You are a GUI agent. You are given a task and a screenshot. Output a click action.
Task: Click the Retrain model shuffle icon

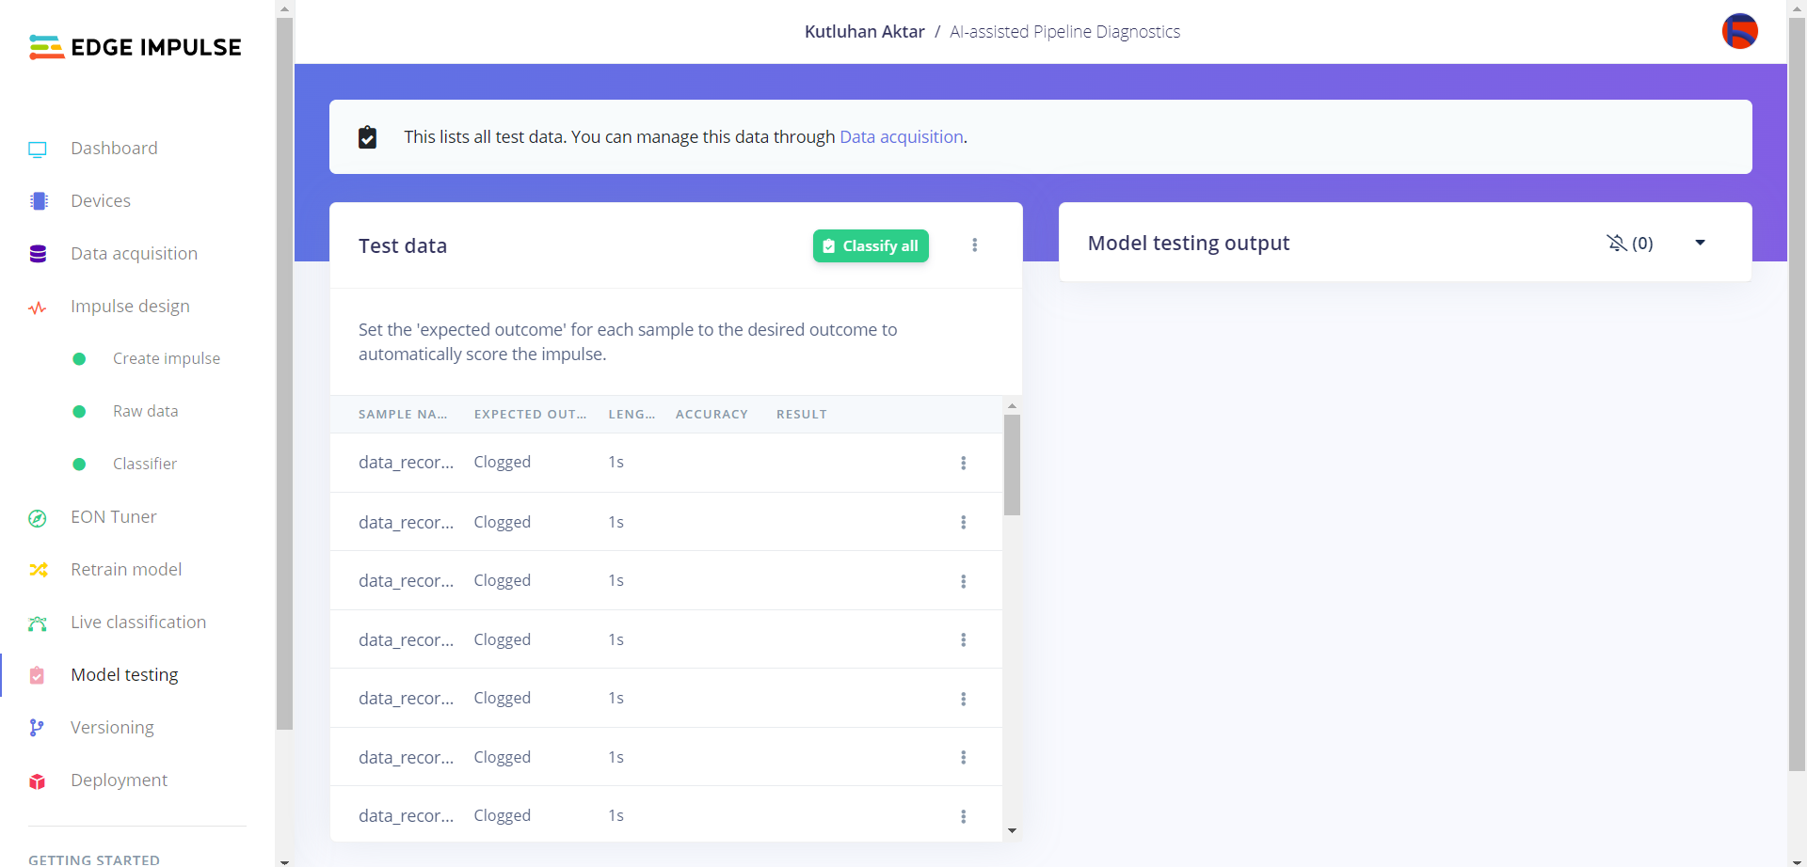click(38, 570)
